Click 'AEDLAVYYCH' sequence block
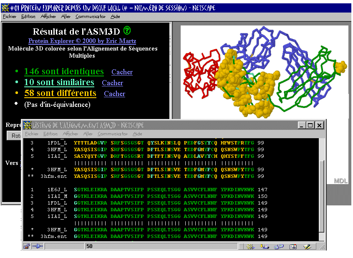This screenshot has width=353, height=258. click(x=200, y=156)
